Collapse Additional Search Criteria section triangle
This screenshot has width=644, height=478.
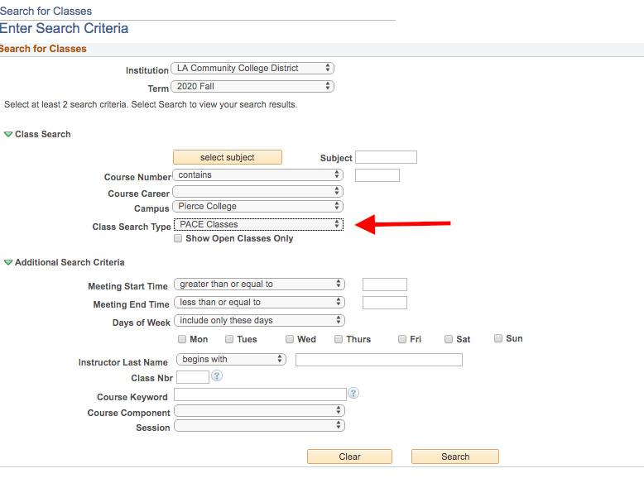pos(7,262)
